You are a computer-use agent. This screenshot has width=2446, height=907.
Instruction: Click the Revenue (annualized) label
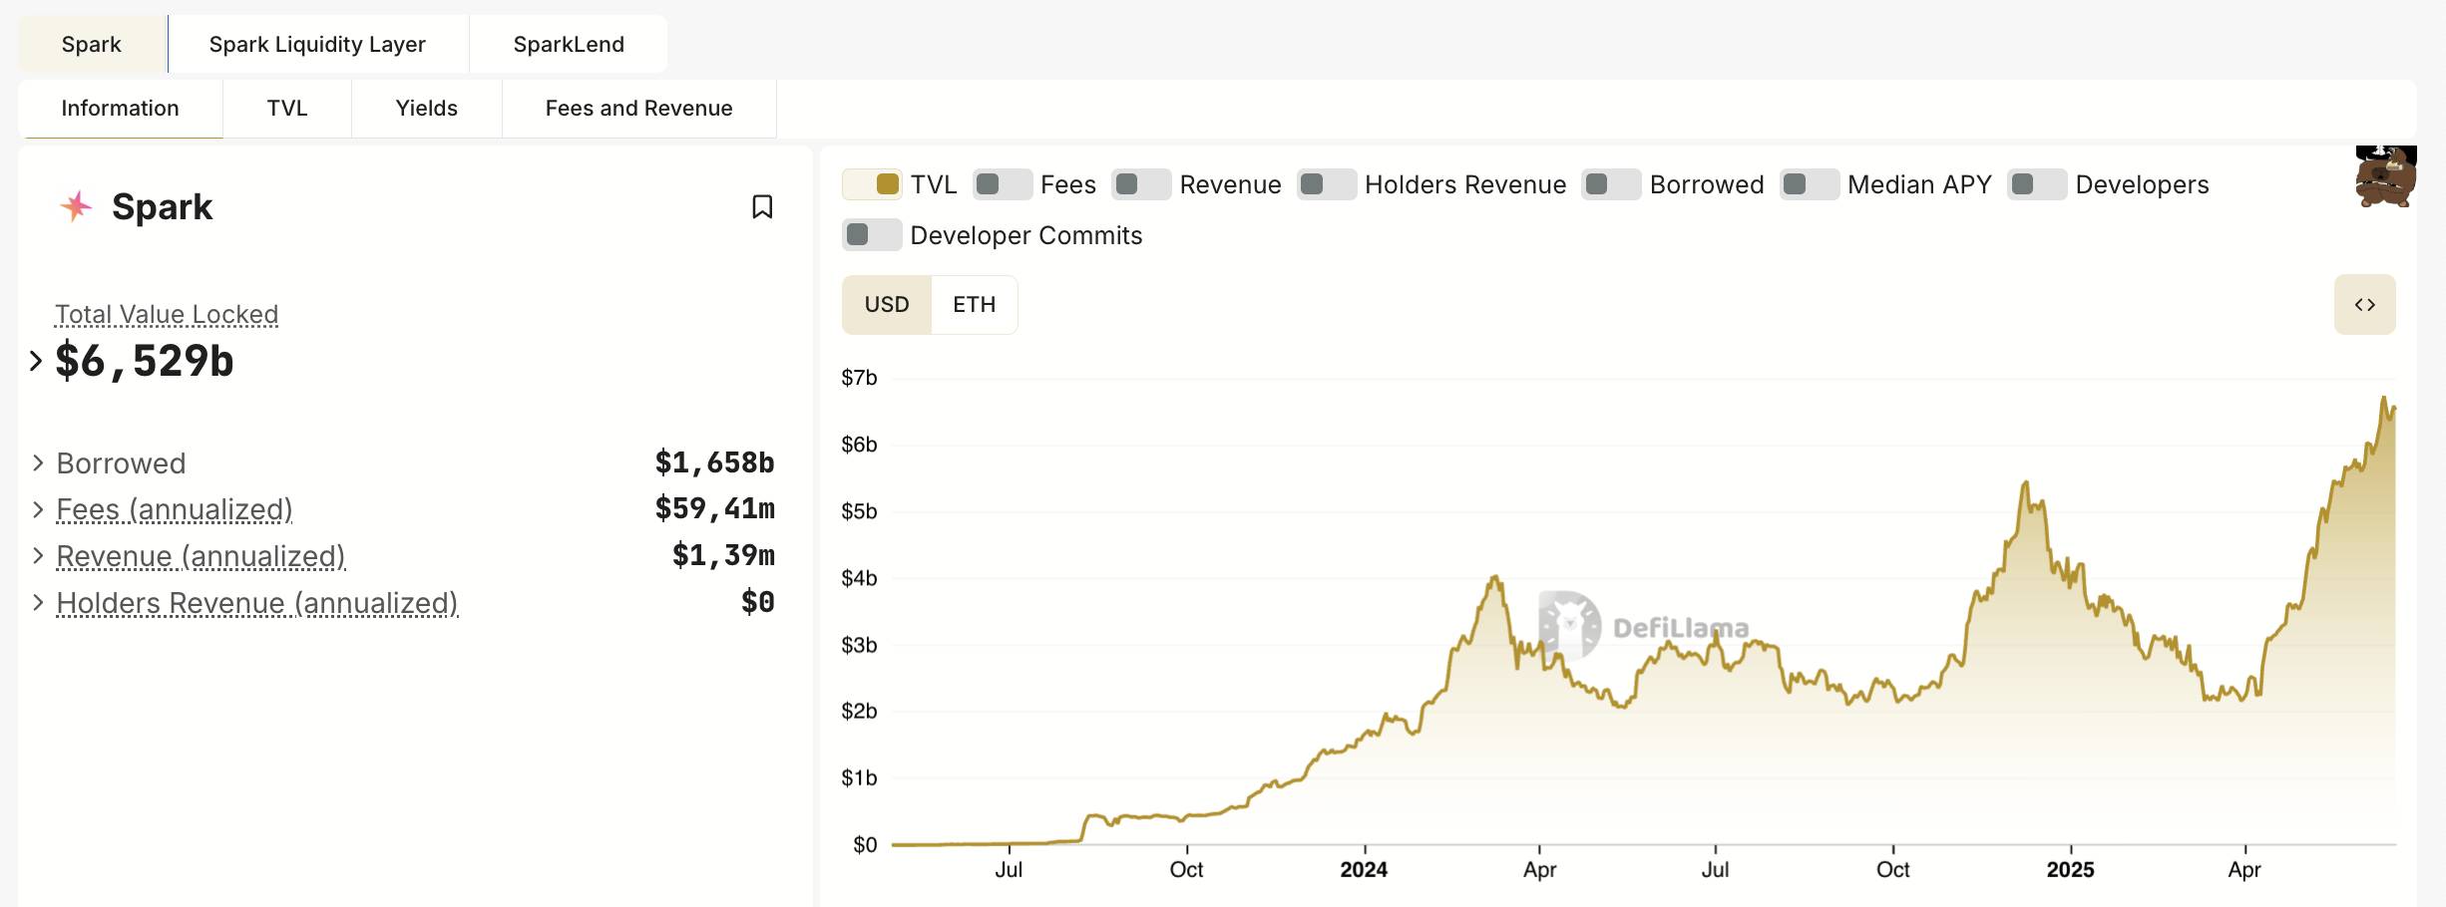tap(201, 556)
